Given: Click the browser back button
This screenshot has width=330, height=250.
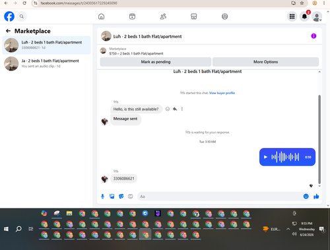Looking at the screenshot, I should click(6, 3).
